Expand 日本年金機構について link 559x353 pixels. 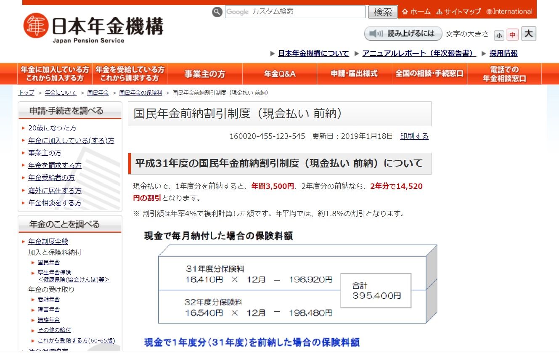313,53
